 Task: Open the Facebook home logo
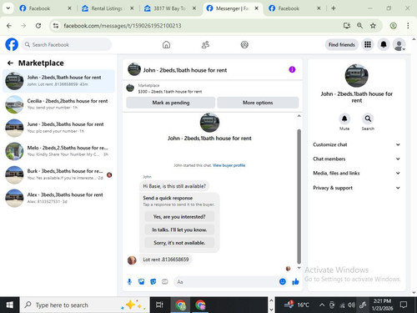tap(12, 44)
